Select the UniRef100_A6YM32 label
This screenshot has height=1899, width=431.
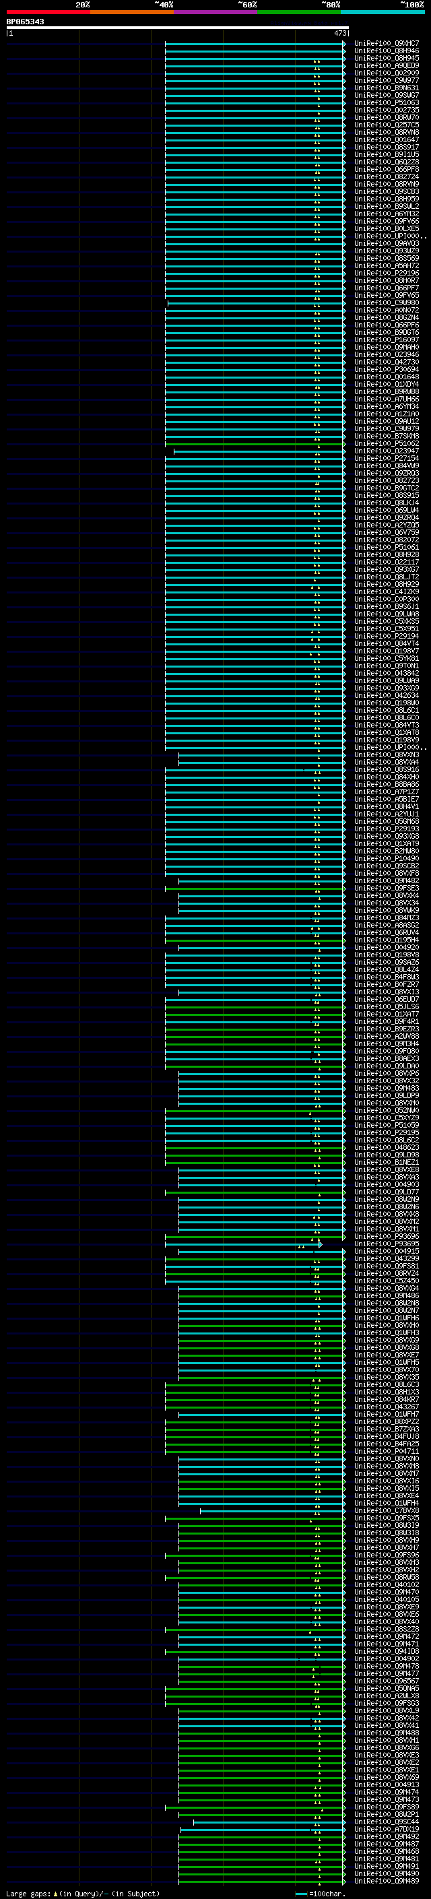point(387,214)
